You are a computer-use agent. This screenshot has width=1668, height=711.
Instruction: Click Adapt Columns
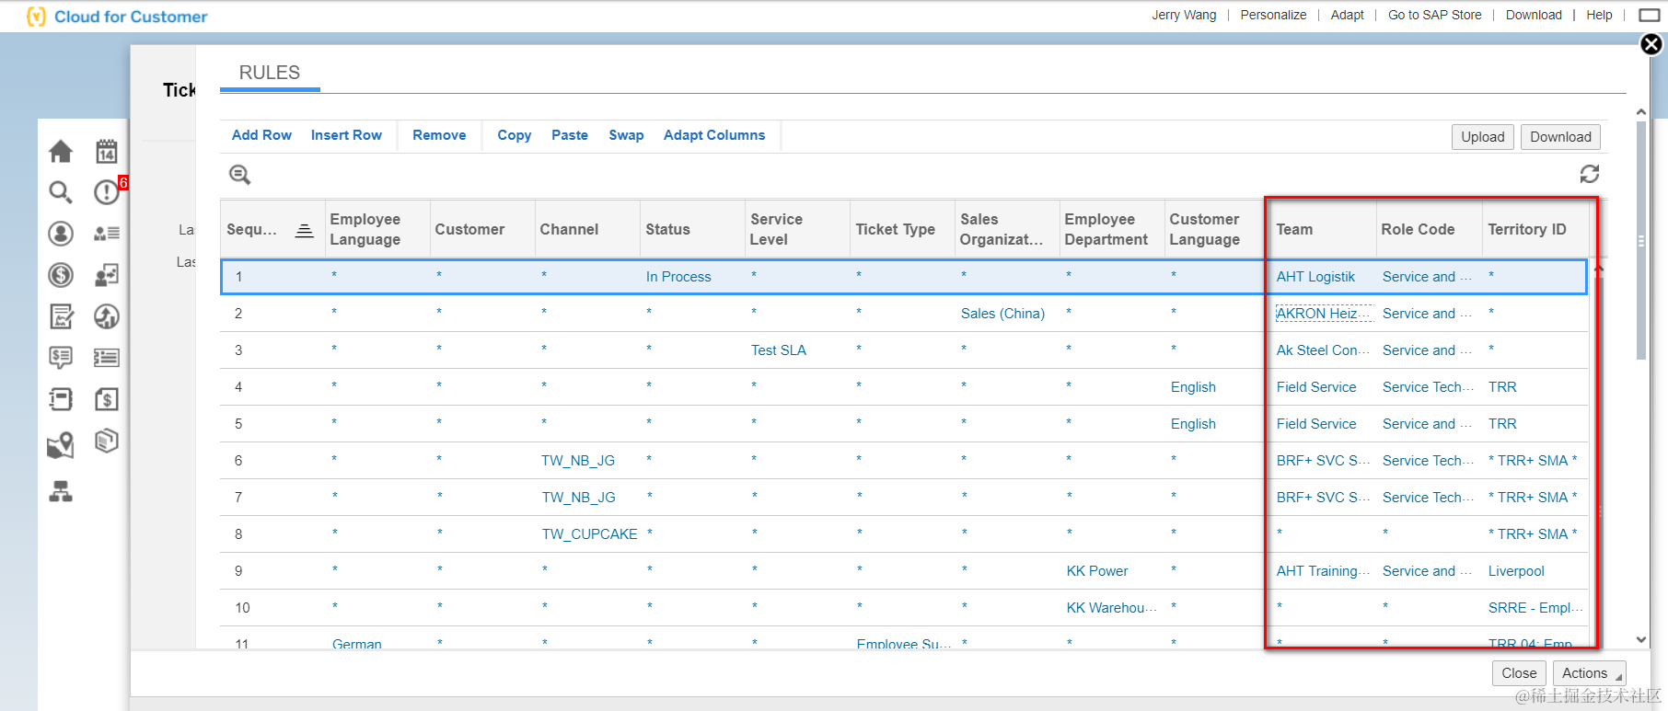714,135
